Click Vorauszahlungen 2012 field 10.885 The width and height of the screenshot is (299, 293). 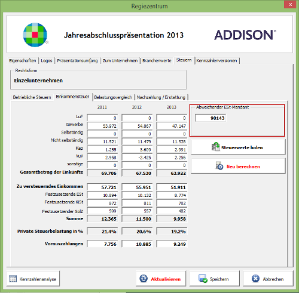pyautogui.click(x=137, y=244)
